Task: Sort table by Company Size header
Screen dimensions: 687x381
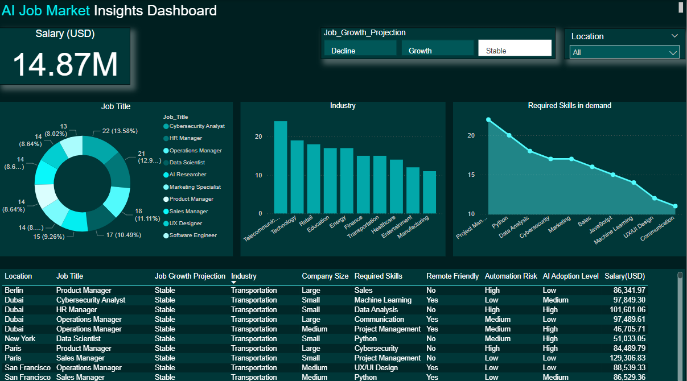Action: click(325, 276)
